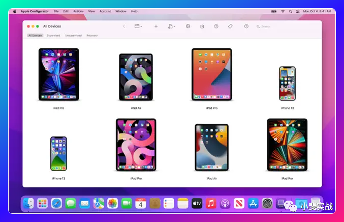Open App Store from the dock
The width and height of the screenshot is (344, 222).
pos(253,203)
